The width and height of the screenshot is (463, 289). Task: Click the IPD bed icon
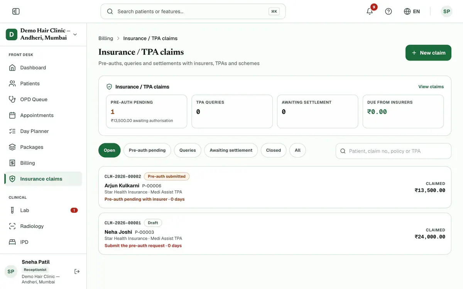click(12, 242)
